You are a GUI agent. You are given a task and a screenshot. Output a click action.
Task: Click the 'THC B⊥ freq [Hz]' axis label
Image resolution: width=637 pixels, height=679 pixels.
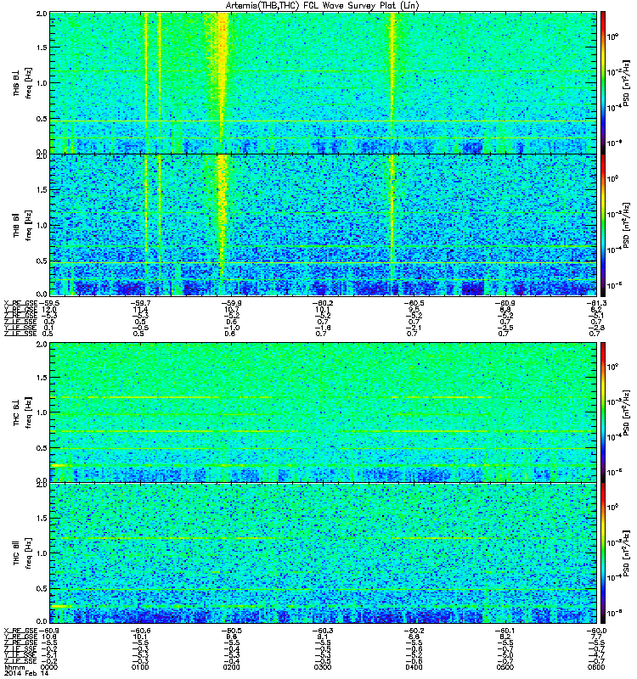pyautogui.click(x=22, y=412)
